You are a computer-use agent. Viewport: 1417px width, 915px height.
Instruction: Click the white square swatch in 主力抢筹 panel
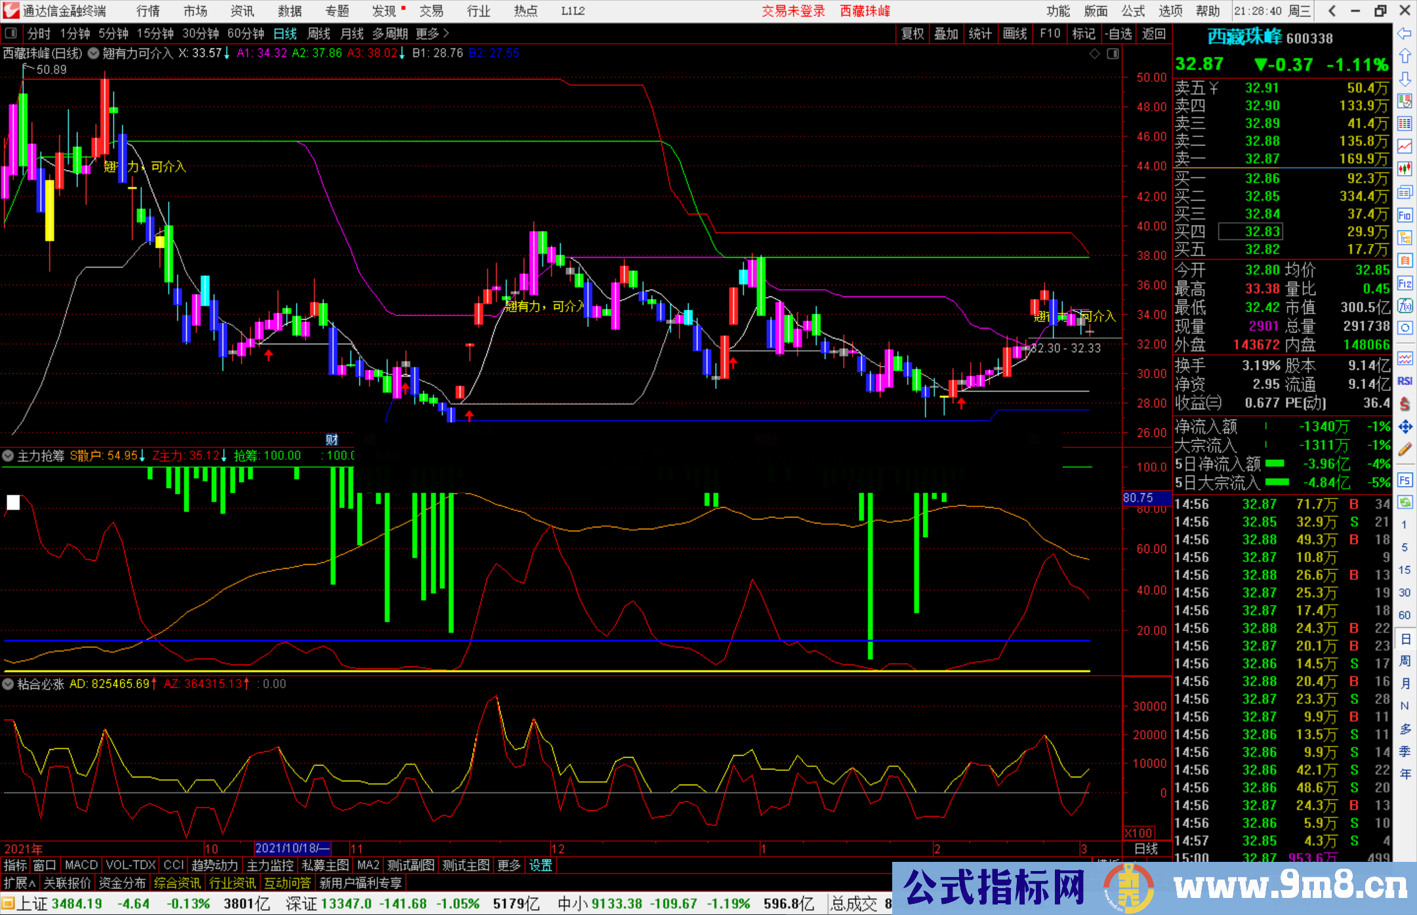point(13,502)
